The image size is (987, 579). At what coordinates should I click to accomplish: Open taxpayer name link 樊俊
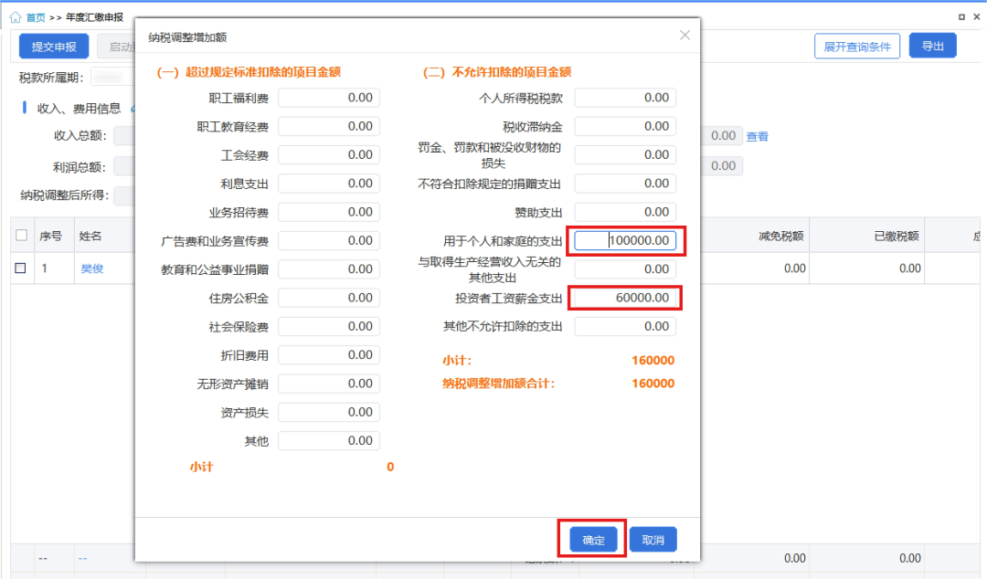(92, 268)
